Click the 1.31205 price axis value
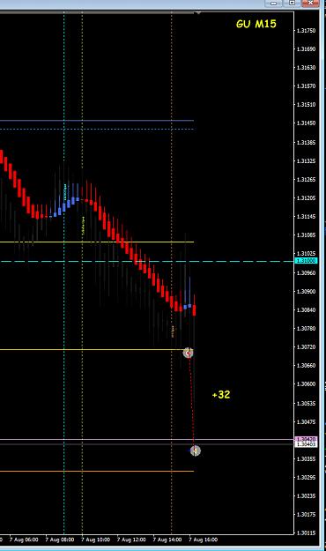This screenshot has height=551, width=326. [306, 198]
